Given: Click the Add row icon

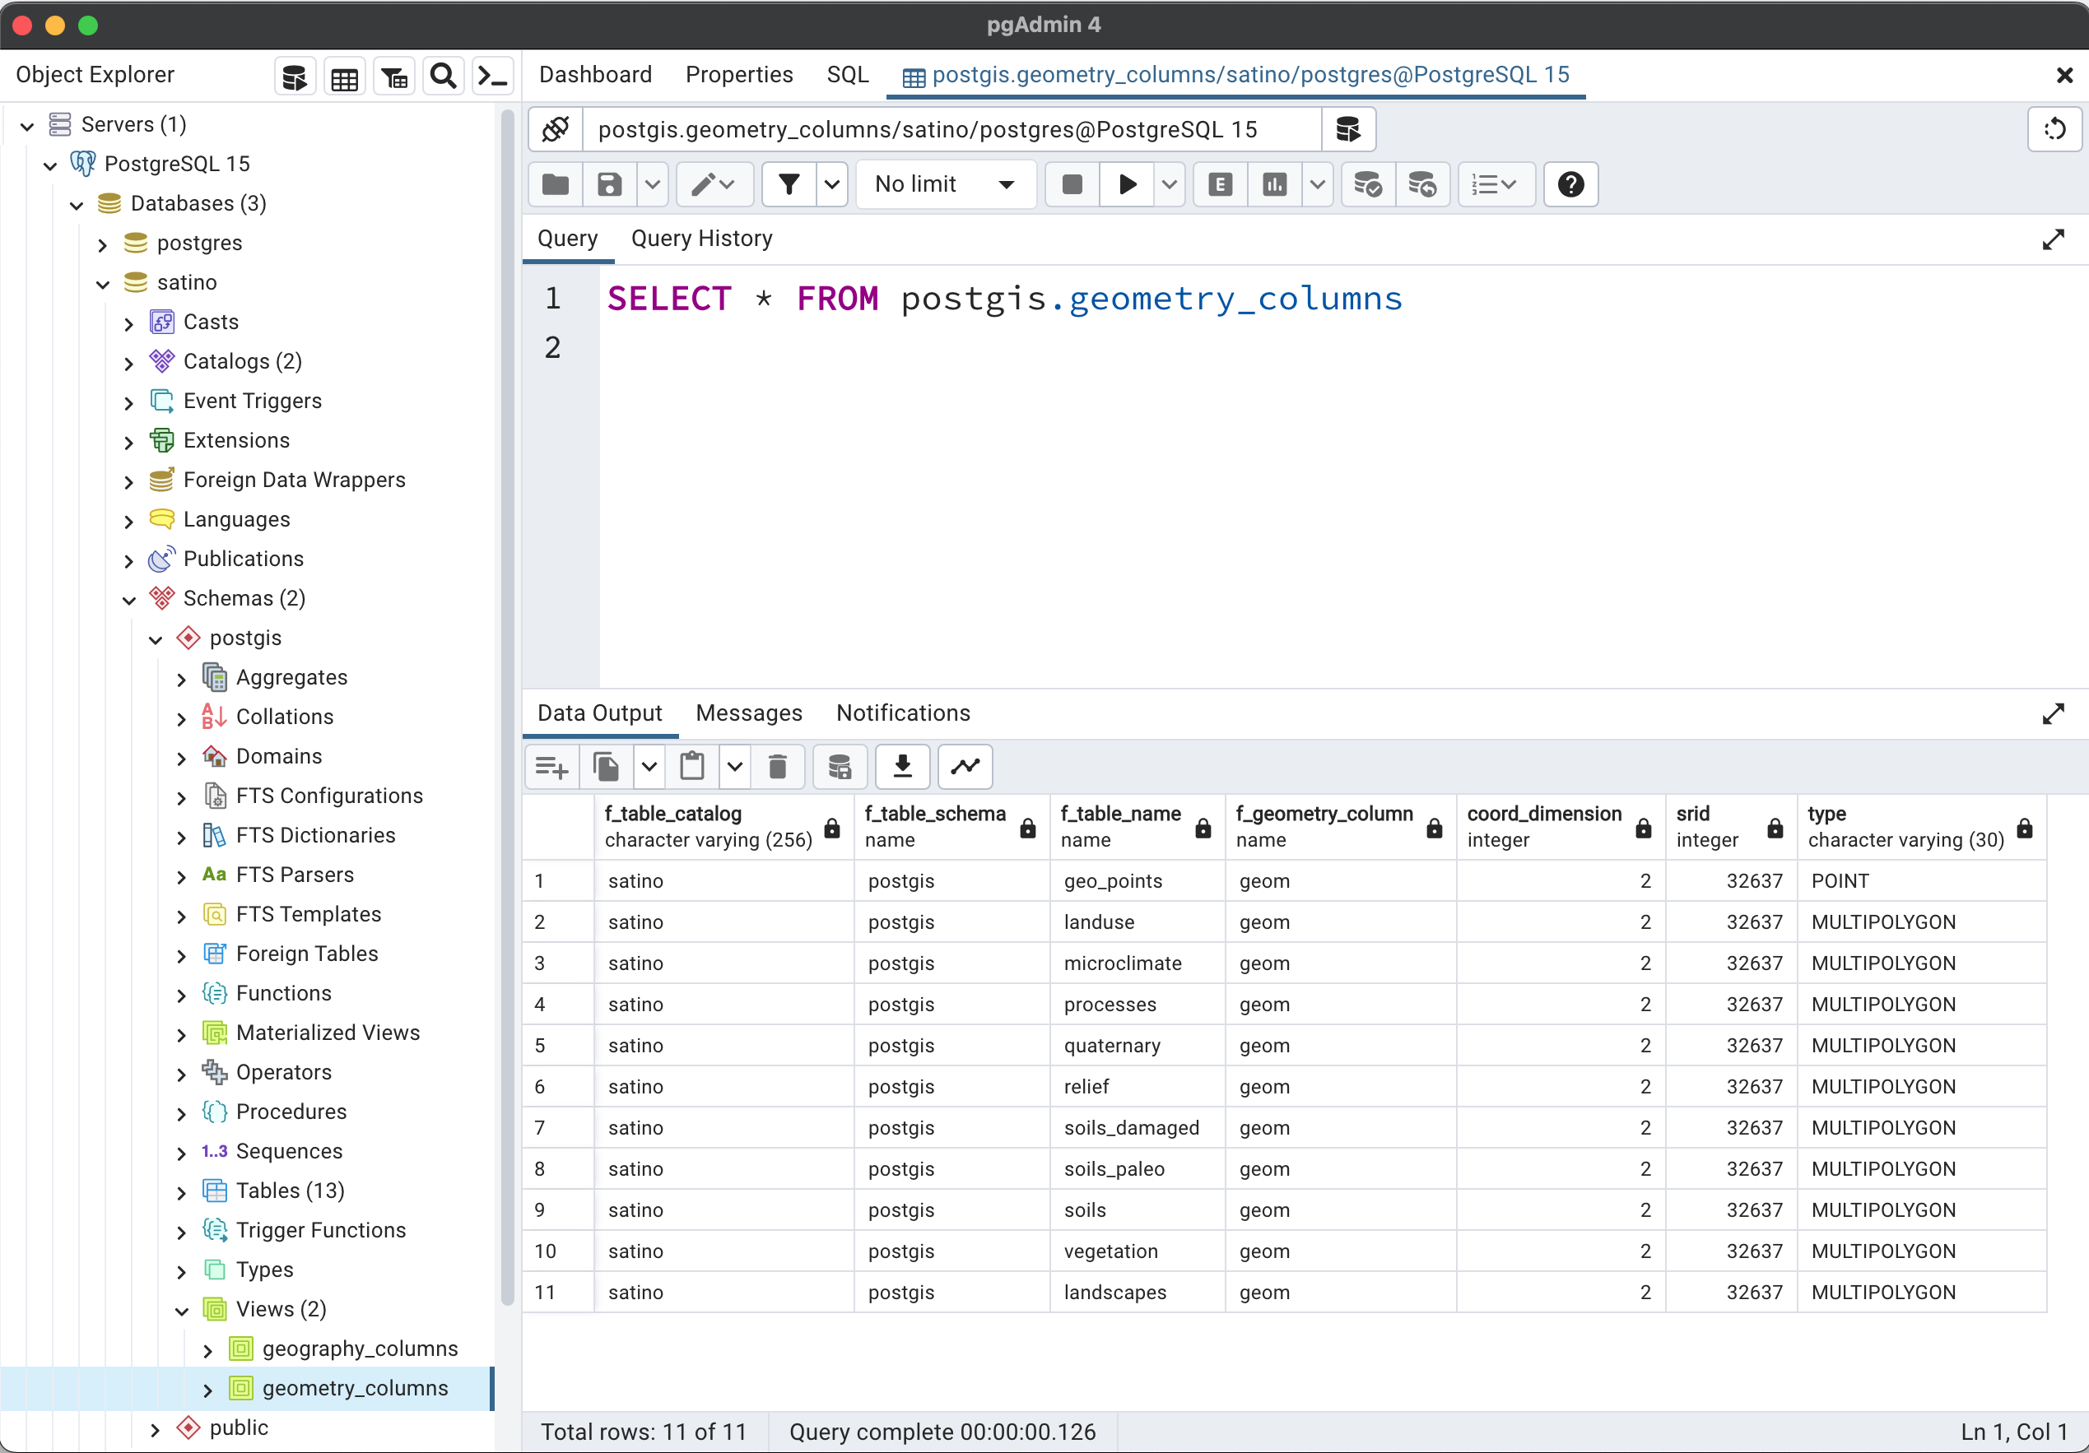Looking at the screenshot, I should 551,767.
